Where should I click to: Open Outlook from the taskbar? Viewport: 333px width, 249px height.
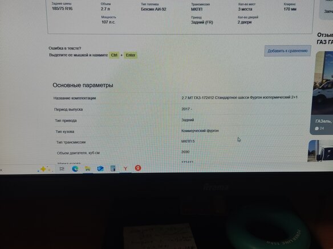click(x=100, y=168)
